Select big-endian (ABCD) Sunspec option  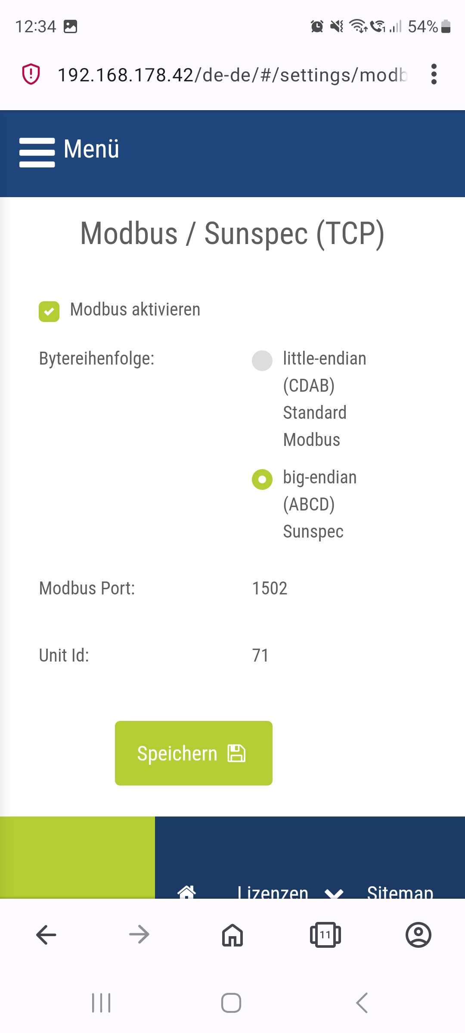tap(262, 479)
